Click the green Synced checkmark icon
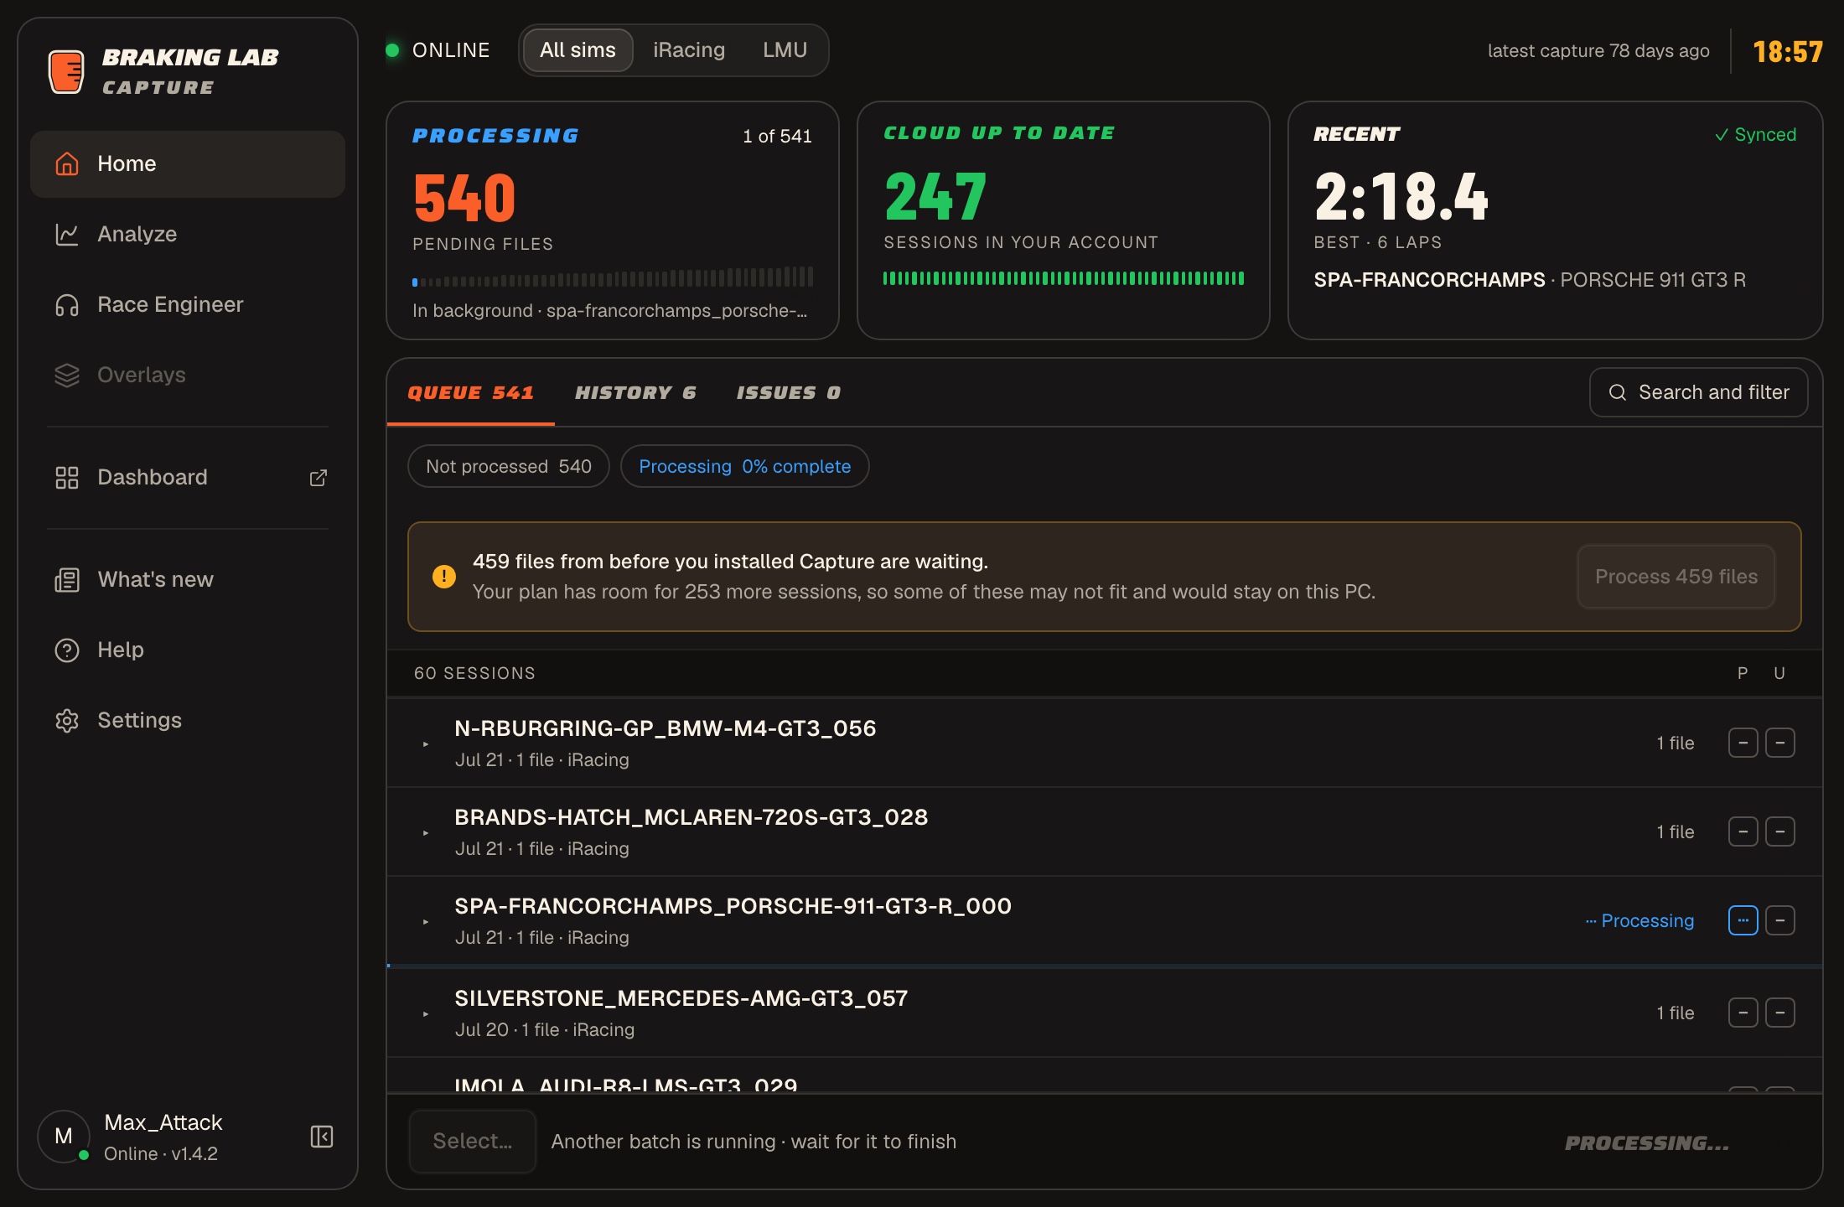The image size is (1844, 1207). (x=1722, y=135)
